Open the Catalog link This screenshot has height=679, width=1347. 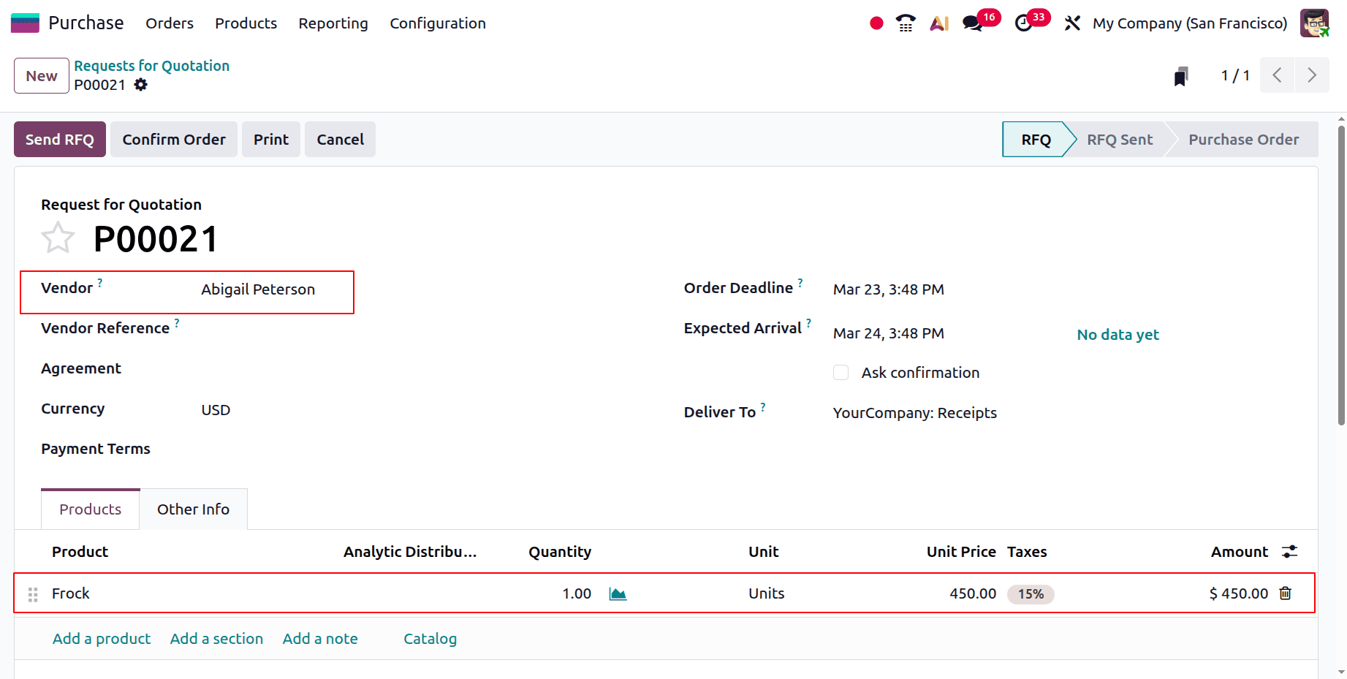(430, 639)
